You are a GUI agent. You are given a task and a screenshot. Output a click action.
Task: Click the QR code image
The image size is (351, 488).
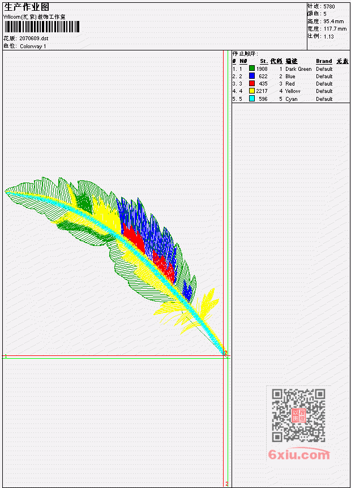click(x=298, y=415)
